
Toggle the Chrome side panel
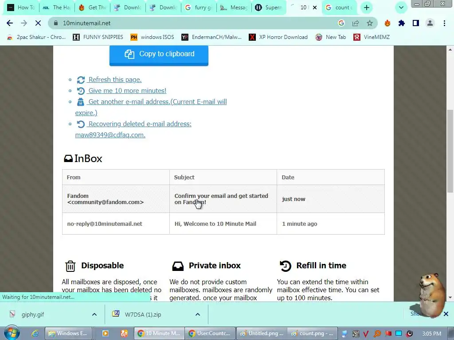(416, 23)
